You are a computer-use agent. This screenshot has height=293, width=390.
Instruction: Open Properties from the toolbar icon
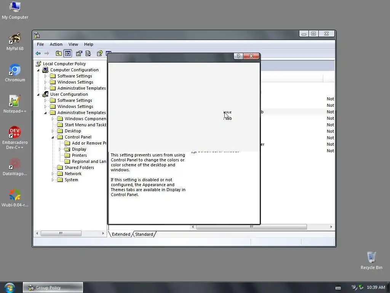(x=79, y=53)
